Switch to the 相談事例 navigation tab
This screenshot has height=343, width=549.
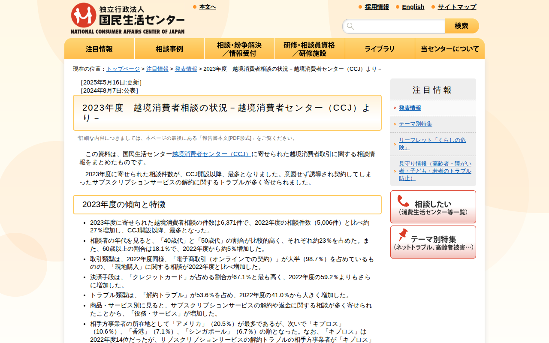170,48
